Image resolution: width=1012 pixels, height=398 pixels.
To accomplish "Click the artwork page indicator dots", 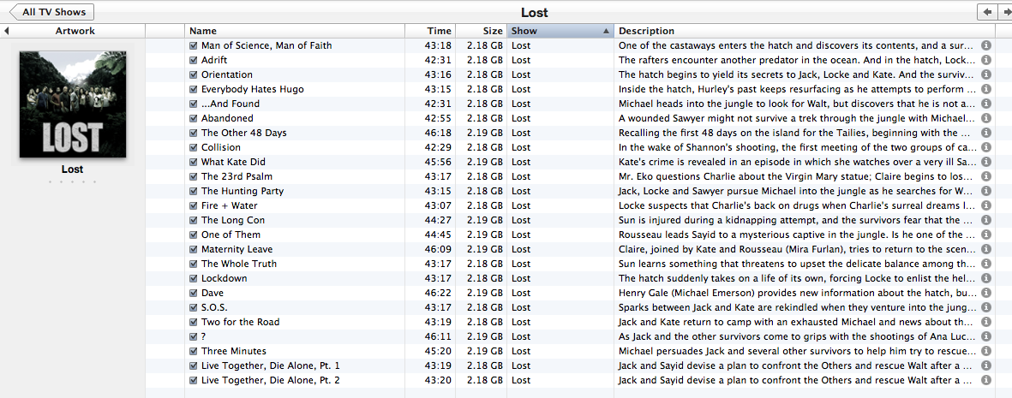I will pos(72,182).
